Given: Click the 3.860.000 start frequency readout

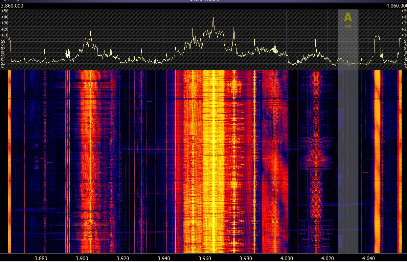Looking at the screenshot, I should point(11,6).
